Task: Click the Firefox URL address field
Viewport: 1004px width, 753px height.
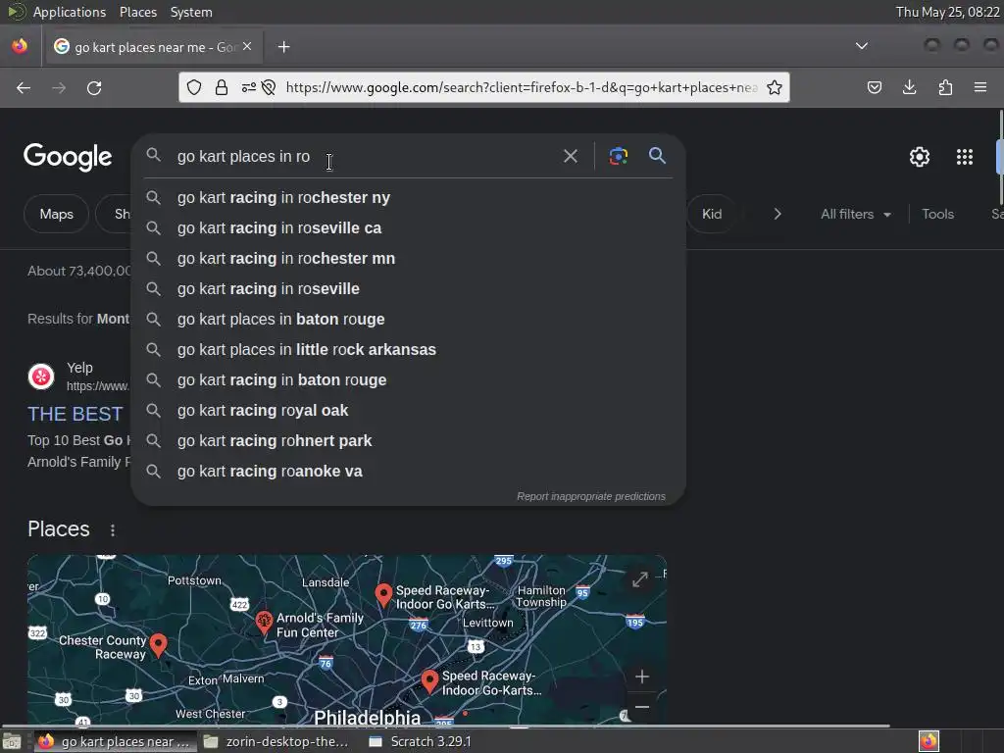Action: pos(522,87)
